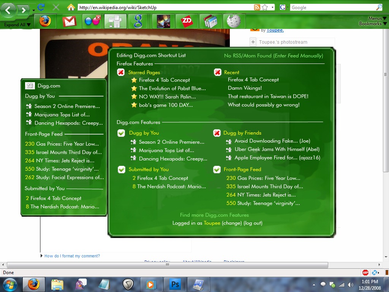Open the volume speaker tray icon

(x=350, y=285)
